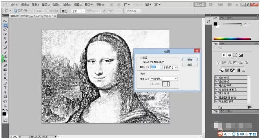Expand the "色阶"预设 list item
This screenshot has width=260, height=138.
tap(231, 77)
